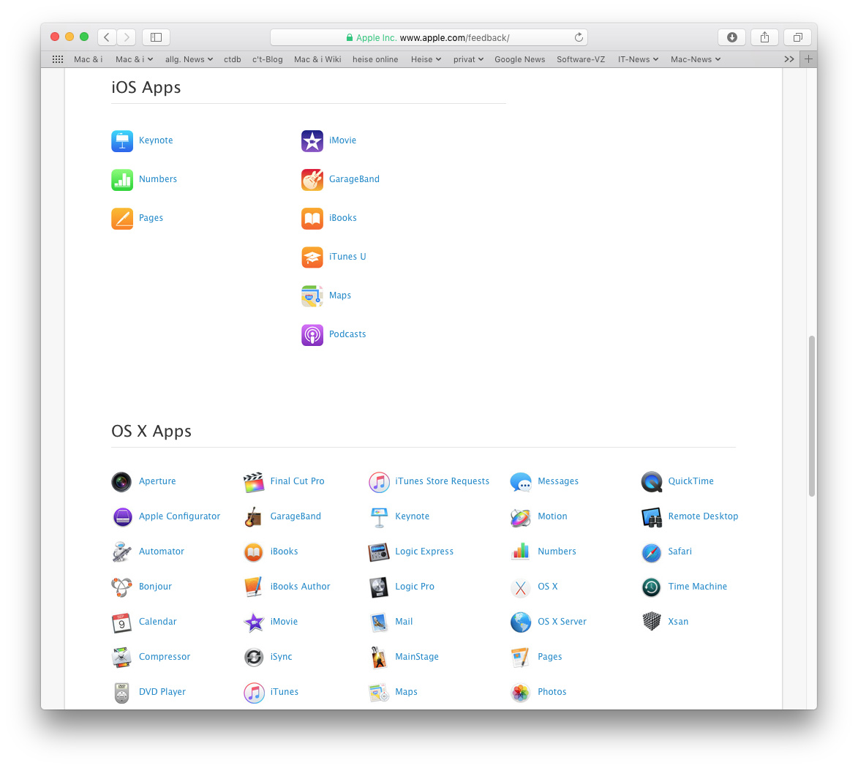This screenshot has width=858, height=768.
Task: Select the Final Cut Pro icon
Action: (254, 481)
